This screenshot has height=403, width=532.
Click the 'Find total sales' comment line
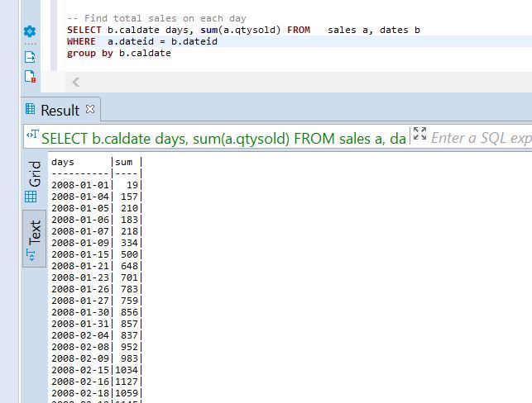[x=156, y=18]
